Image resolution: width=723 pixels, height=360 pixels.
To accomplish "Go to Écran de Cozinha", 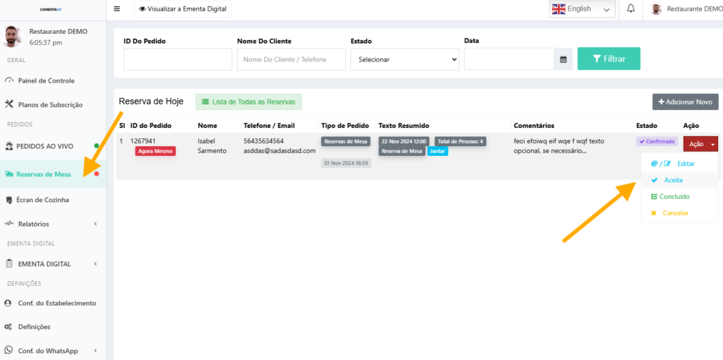I will 43,200.
